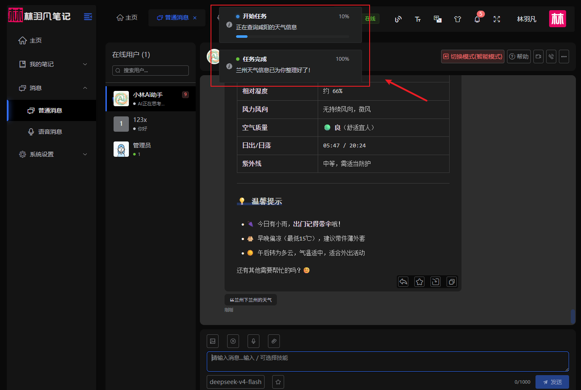This screenshot has height=390, width=581.
Task: Record voice message with microphone icon
Action: (253, 341)
